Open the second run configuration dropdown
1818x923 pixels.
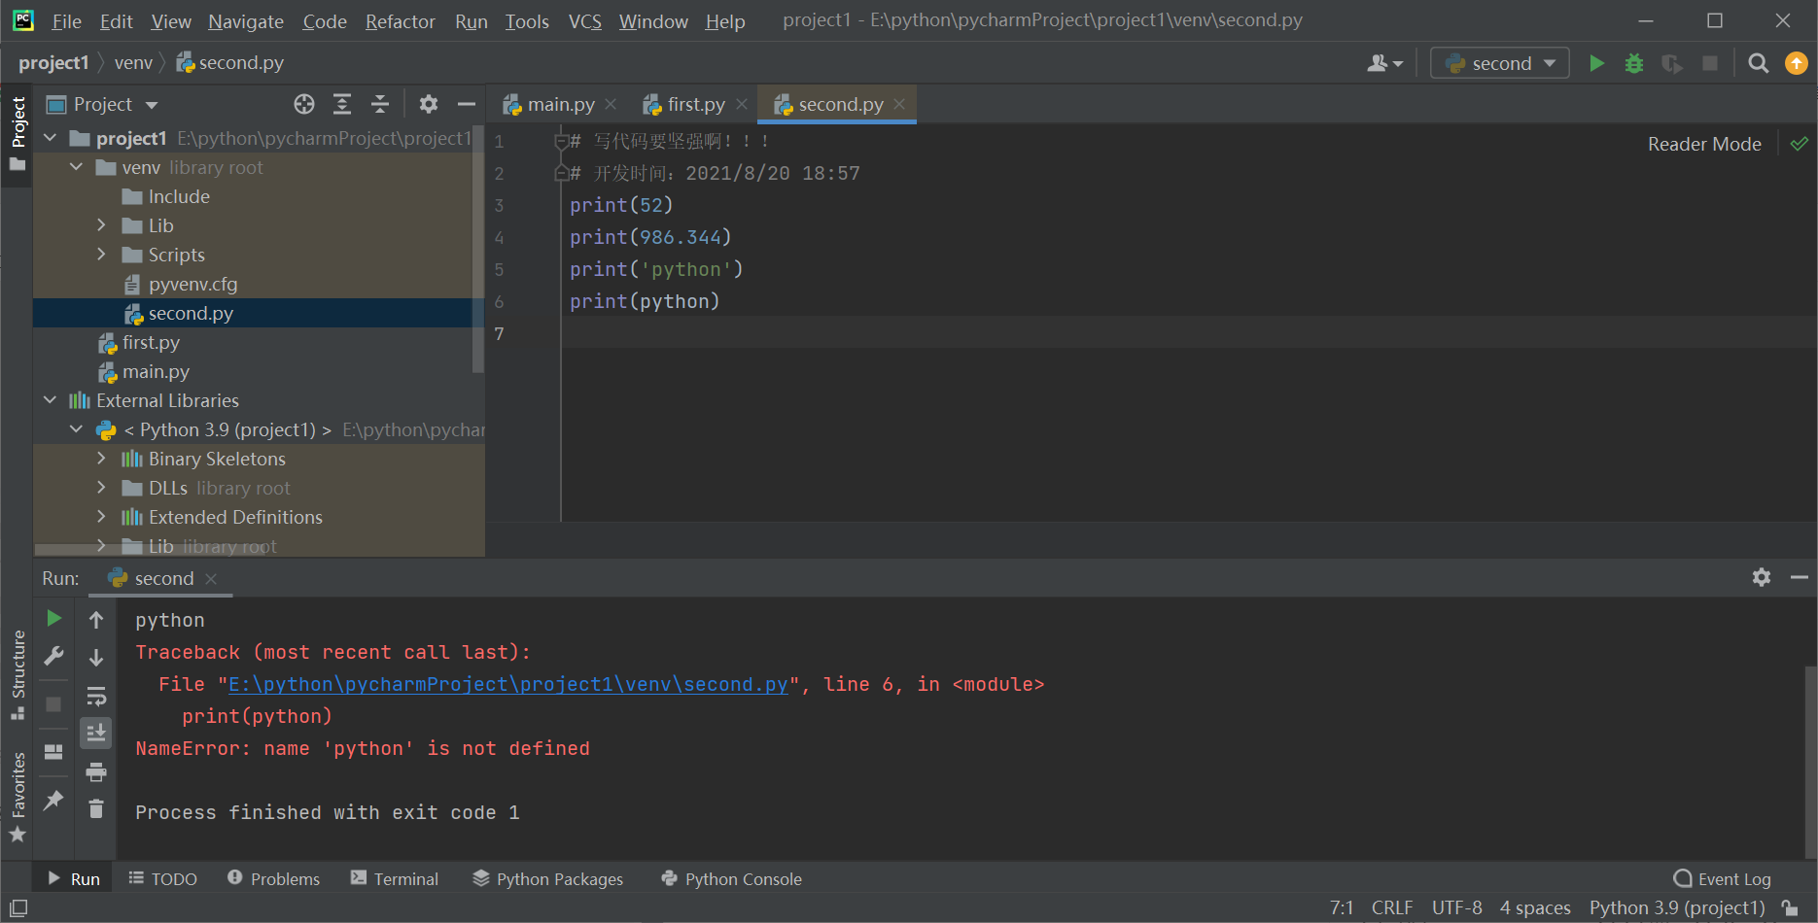pyautogui.click(x=1500, y=63)
